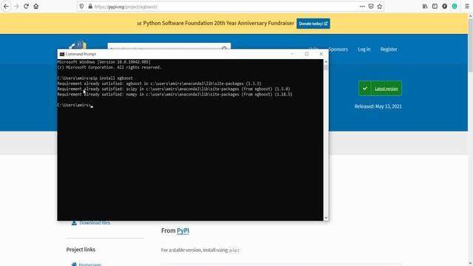Open the Firefox hamburger menu
The image size is (473, 266).
pyautogui.click(x=467, y=7)
